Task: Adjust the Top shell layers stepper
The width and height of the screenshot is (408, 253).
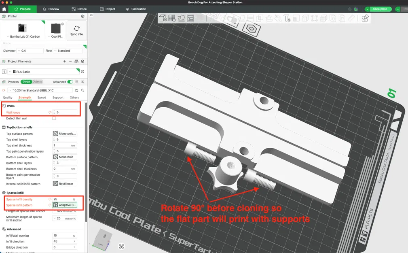Action: pyautogui.click(x=54, y=140)
